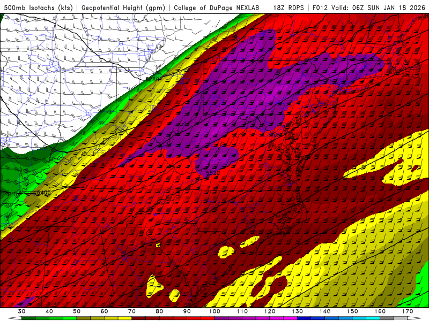Click the 'F012 Valid: 06Z SUN JAN 18 2026' text
The height and width of the screenshot is (321, 429).
(369, 8)
